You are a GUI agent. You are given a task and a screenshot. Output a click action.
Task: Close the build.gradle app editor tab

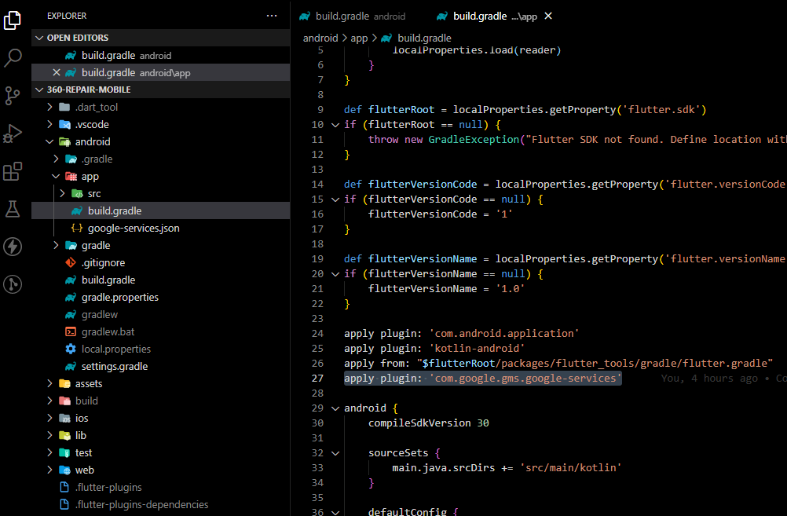click(548, 16)
